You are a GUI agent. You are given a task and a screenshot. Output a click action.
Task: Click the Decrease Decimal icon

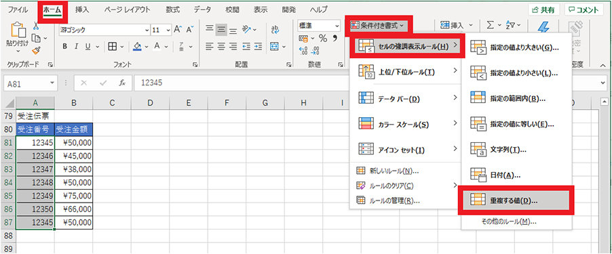point(315,50)
